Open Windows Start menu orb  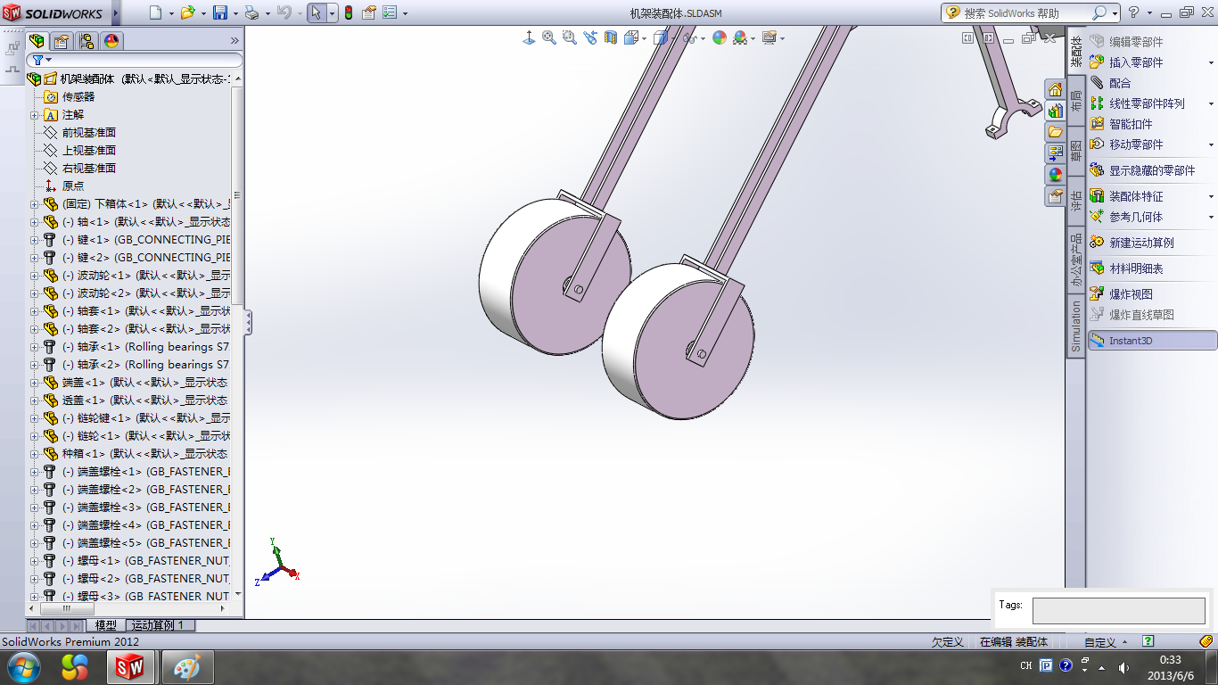22,666
